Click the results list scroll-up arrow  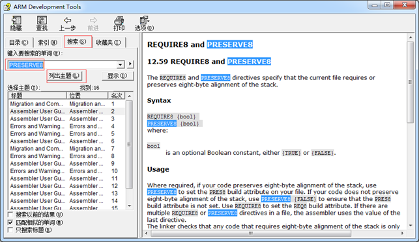130,96
